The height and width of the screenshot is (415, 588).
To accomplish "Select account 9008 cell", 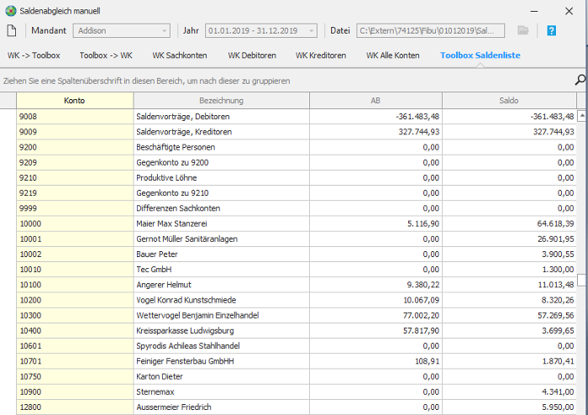I will click(x=75, y=117).
